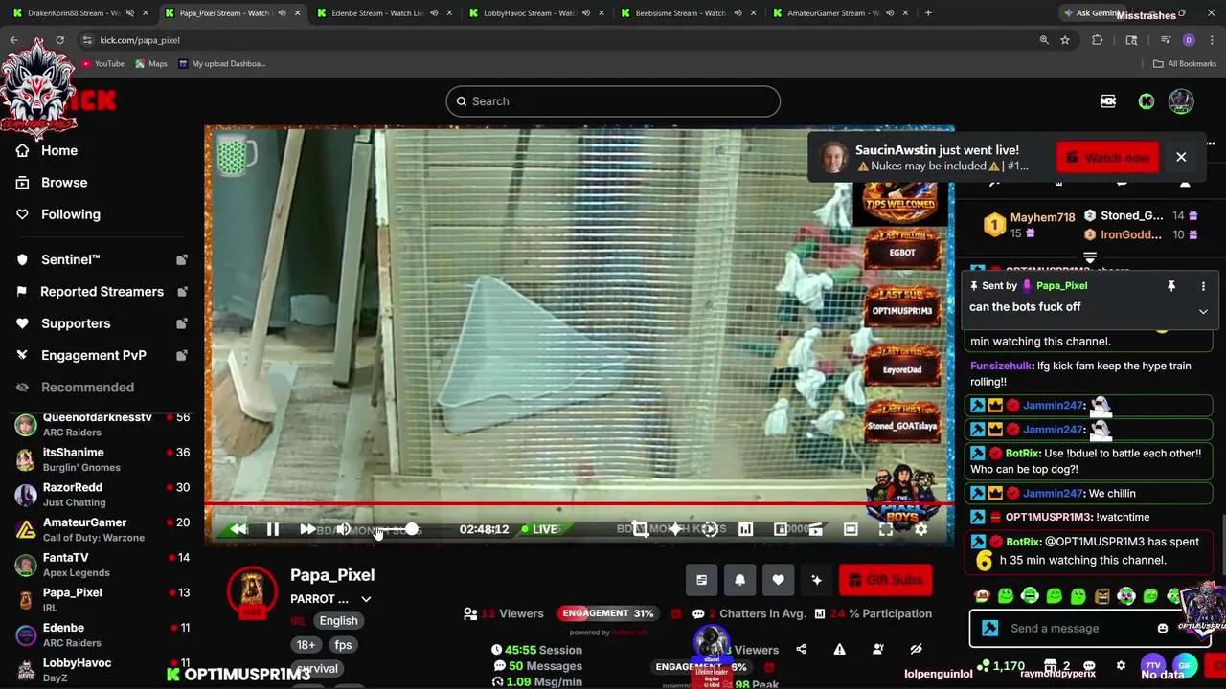This screenshot has height=689, width=1226.
Task: Open the player settings gear
Action: click(x=920, y=529)
